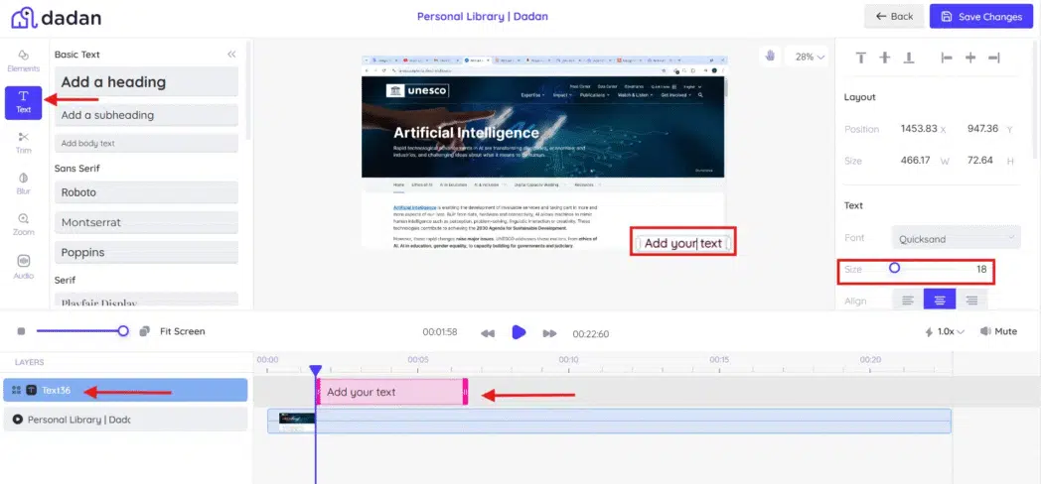Open the Quicksand font dropdown

click(956, 238)
